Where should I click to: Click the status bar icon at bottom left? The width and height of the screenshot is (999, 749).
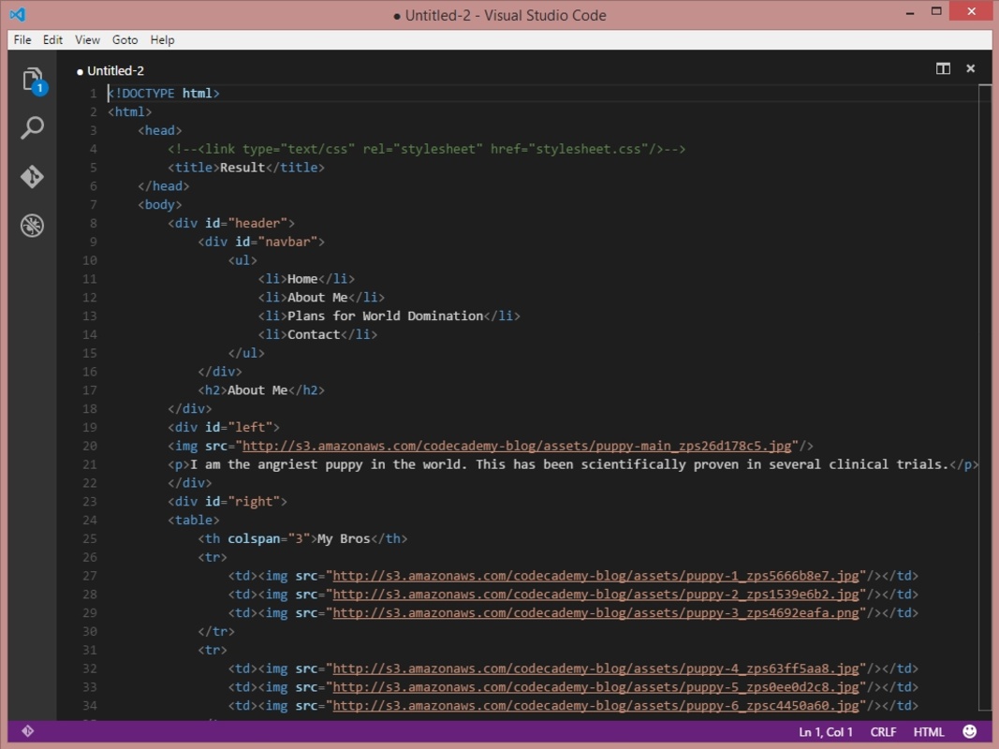click(x=27, y=731)
